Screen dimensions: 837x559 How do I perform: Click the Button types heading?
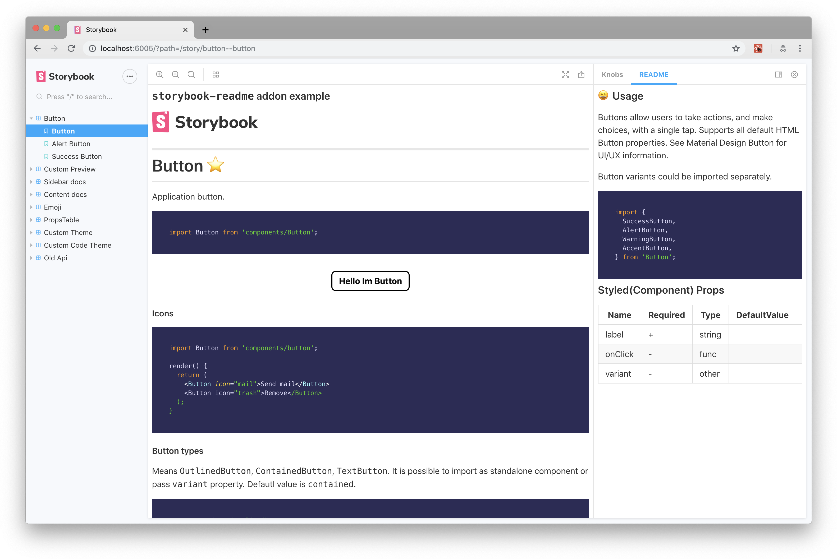click(178, 451)
